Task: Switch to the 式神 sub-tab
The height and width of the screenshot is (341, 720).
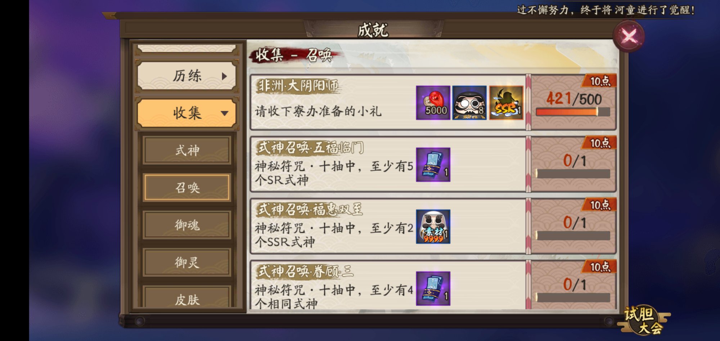Action: [x=187, y=150]
